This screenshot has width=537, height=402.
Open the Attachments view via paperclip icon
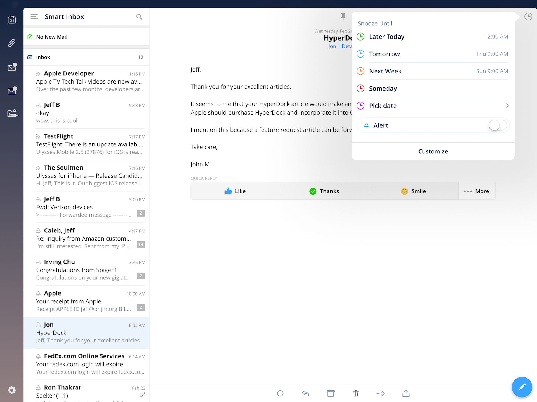[12, 43]
